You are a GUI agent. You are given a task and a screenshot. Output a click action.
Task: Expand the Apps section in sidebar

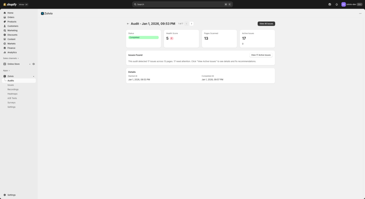[5, 70]
